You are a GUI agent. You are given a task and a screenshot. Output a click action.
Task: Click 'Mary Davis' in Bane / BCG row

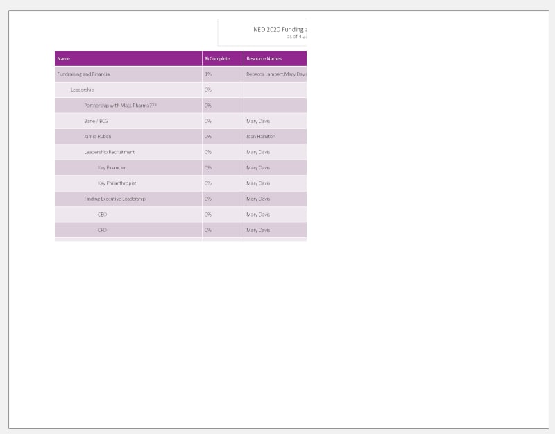click(258, 121)
